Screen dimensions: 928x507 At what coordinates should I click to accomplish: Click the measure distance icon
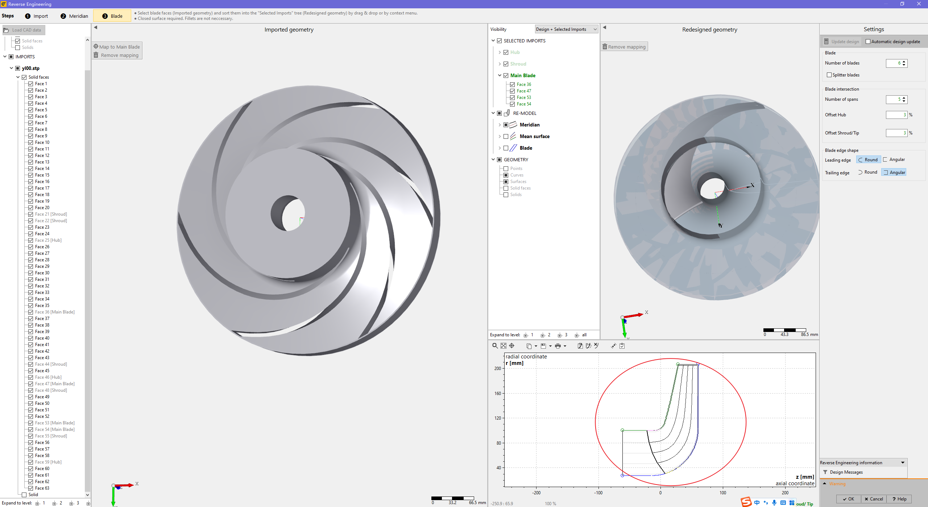(x=613, y=346)
